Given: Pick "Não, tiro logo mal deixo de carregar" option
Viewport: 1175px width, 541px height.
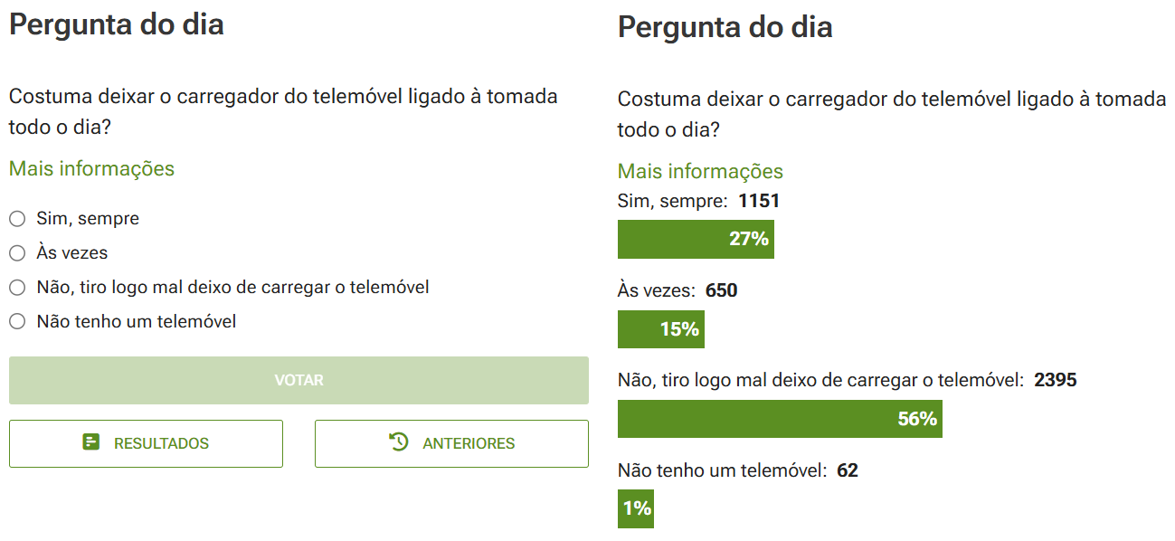Looking at the screenshot, I should [x=17, y=288].
